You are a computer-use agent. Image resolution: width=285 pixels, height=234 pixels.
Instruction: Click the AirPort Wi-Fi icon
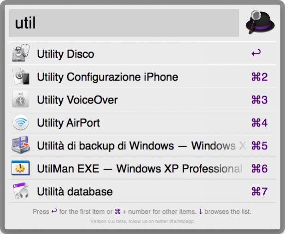pos(21,122)
